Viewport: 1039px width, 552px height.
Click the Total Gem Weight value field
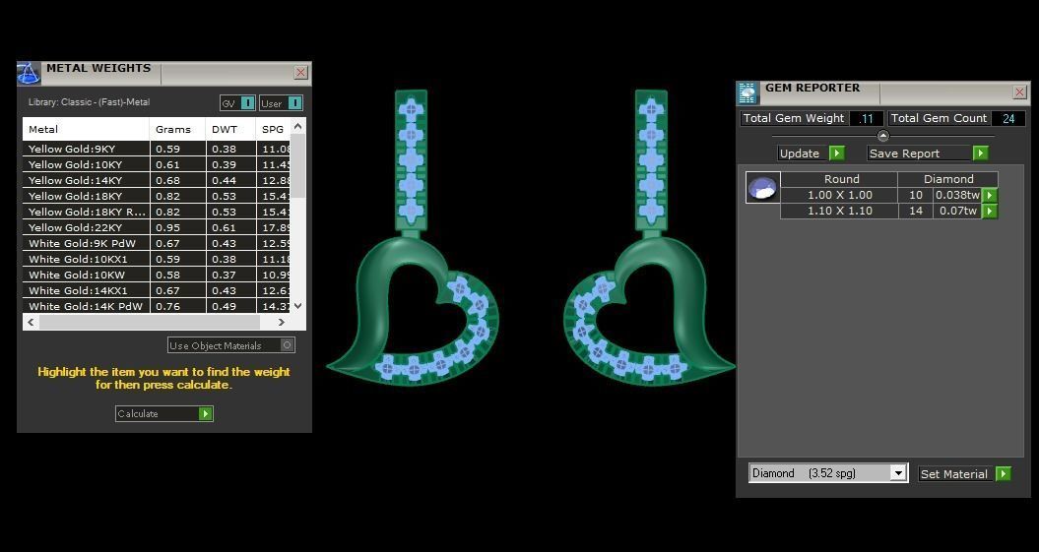click(867, 118)
